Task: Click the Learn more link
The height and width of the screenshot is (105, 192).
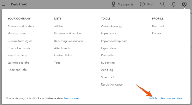Action: coord(71,98)
